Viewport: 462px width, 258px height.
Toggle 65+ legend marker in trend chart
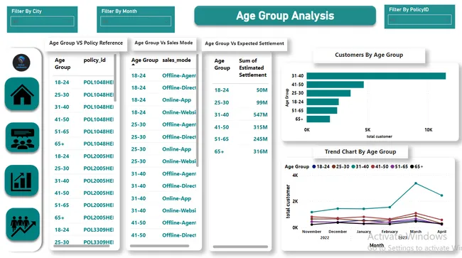pos(412,167)
